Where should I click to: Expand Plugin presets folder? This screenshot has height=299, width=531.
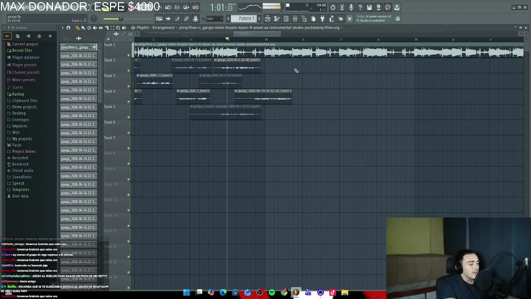22,65
